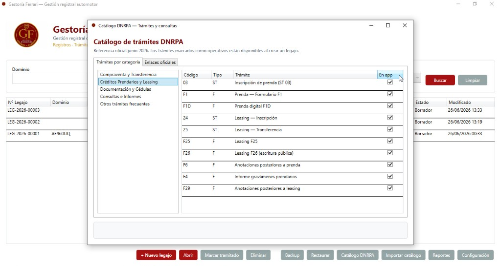
Task: Select Compraventa y Transferencia category
Action: pyautogui.click(x=137, y=75)
